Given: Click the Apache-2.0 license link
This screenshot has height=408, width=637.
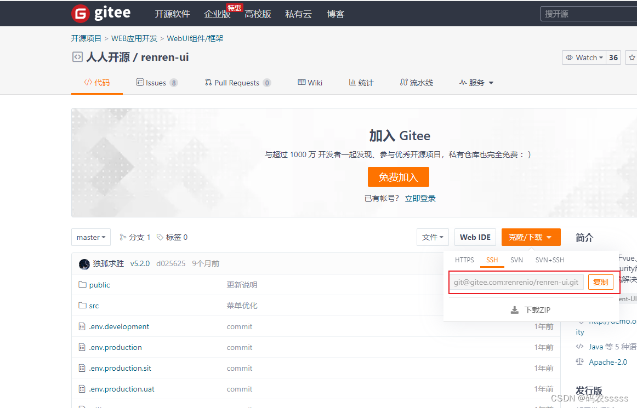Looking at the screenshot, I should point(608,361).
